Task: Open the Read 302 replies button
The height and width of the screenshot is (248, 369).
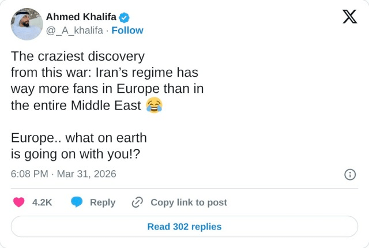Action: tap(184, 227)
